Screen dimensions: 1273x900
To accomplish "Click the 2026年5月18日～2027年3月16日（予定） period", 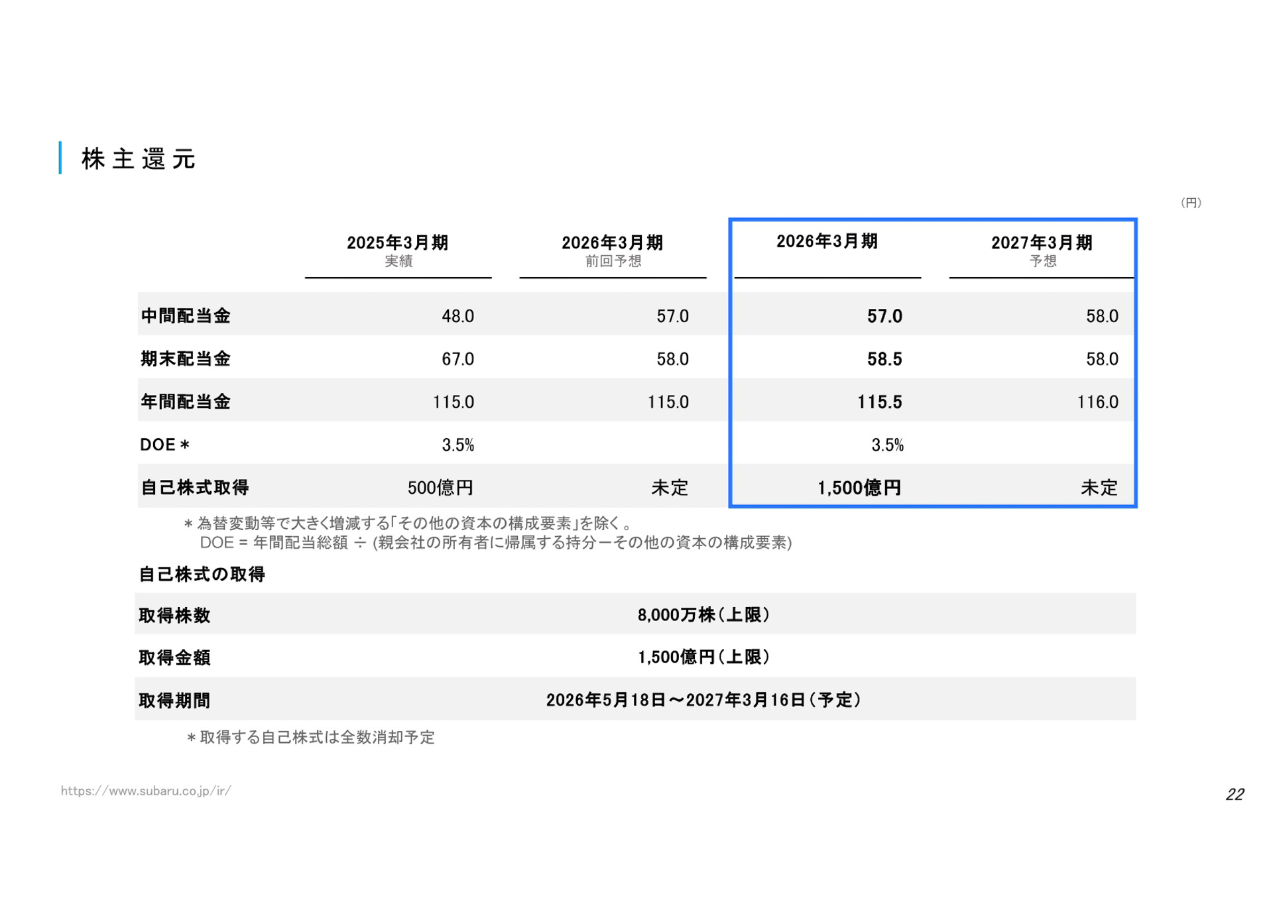I will pyautogui.click(x=704, y=700).
